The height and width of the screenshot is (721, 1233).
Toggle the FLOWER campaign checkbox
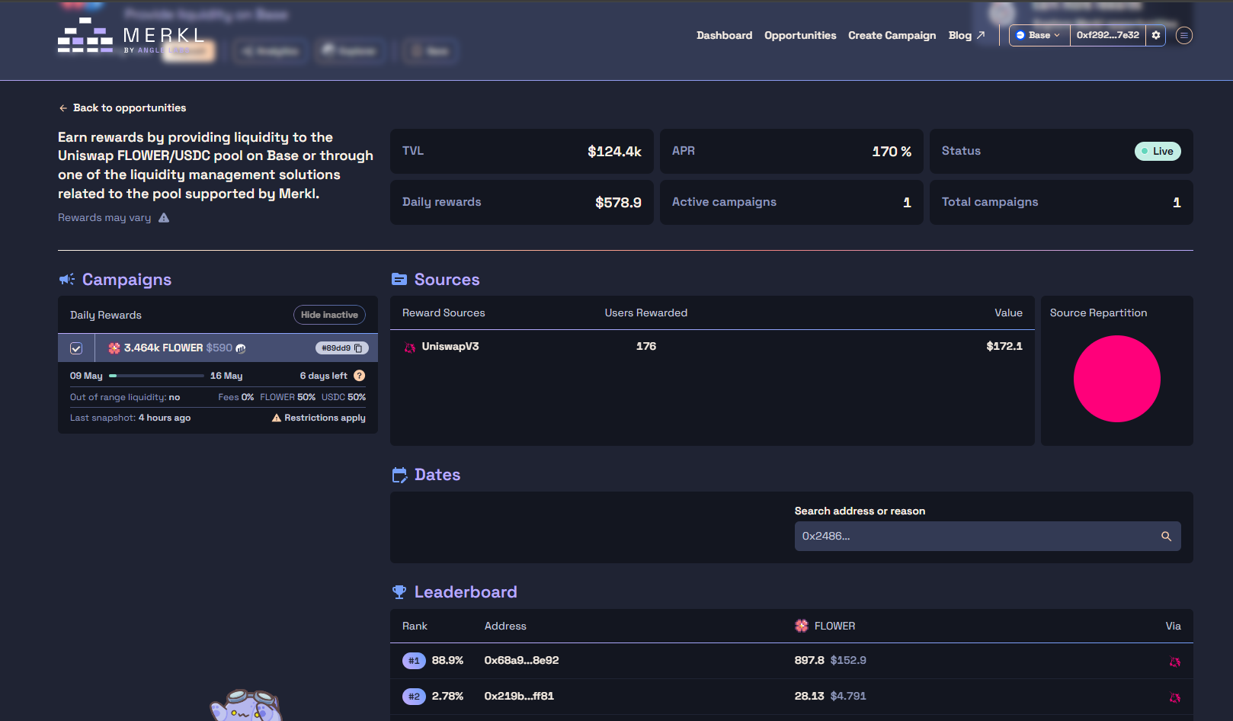[76, 348]
